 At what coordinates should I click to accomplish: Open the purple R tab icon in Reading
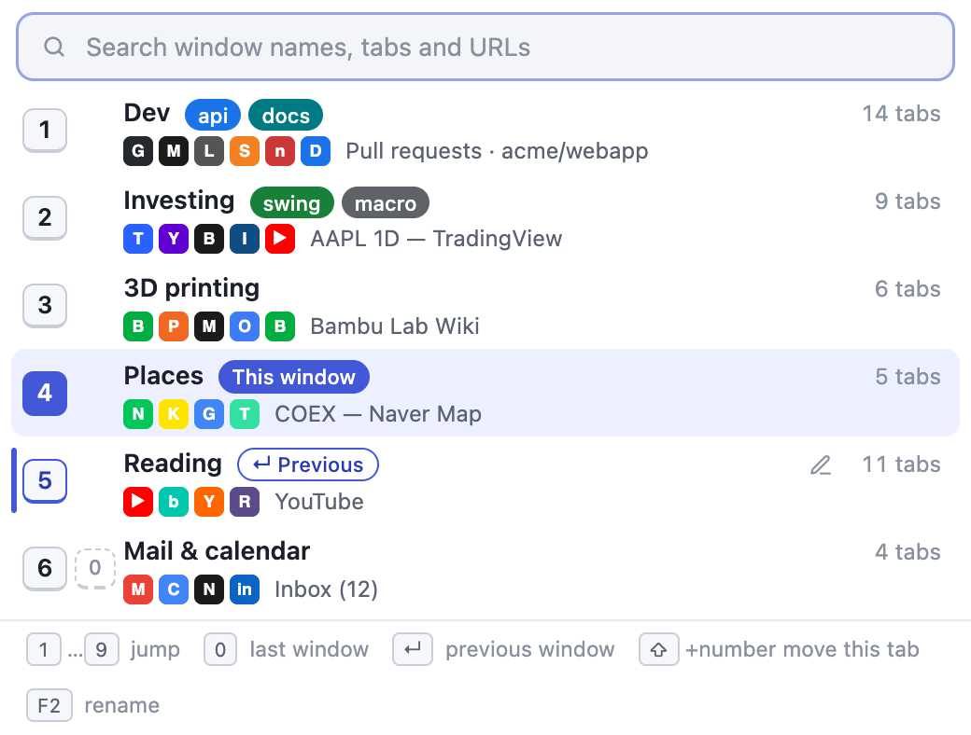[245, 502]
